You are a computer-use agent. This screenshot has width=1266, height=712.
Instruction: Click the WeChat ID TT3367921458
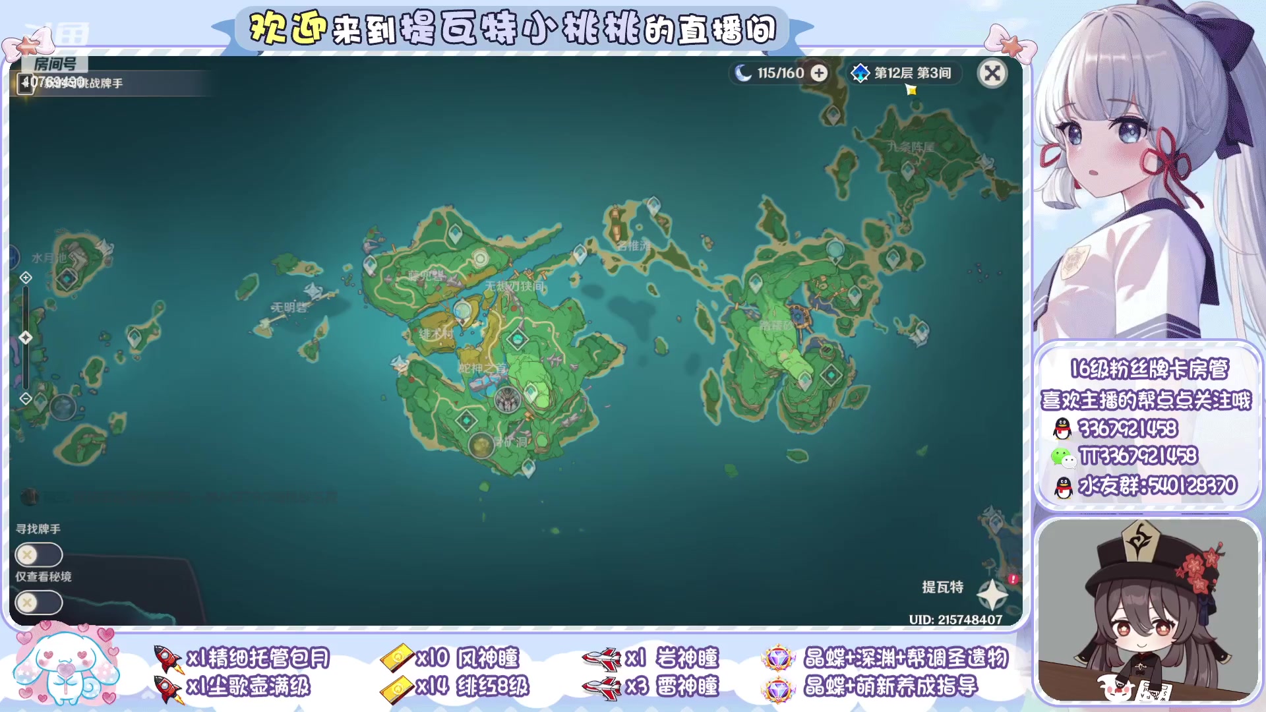(1138, 456)
